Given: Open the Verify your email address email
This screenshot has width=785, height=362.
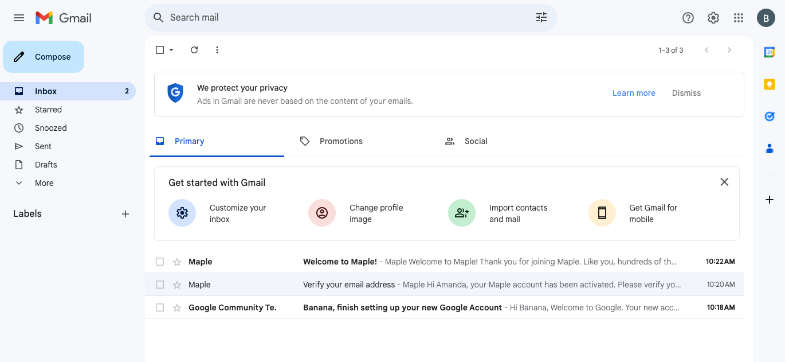Looking at the screenshot, I should coord(445,285).
